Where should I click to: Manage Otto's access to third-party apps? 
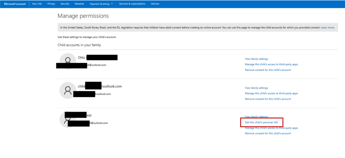pos(271,65)
